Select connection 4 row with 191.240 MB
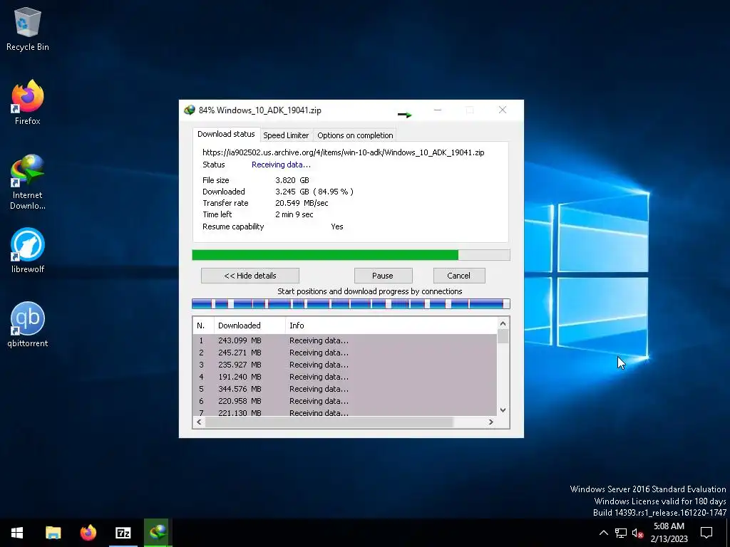Viewport: 730px width, 547px height. (x=345, y=377)
